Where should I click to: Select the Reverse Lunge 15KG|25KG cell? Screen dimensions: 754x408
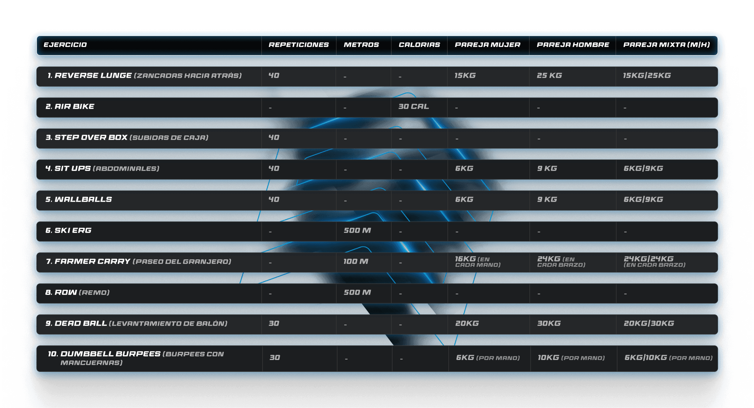tap(647, 76)
